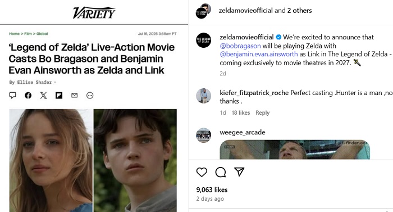Like the Instagram post with the heart

pos(202,172)
